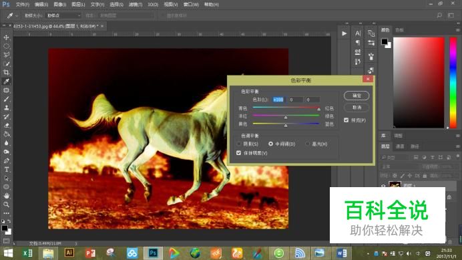Click the type layer filter icon
The height and width of the screenshot is (260, 462).
pyautogui.click(x=432, y=157)
